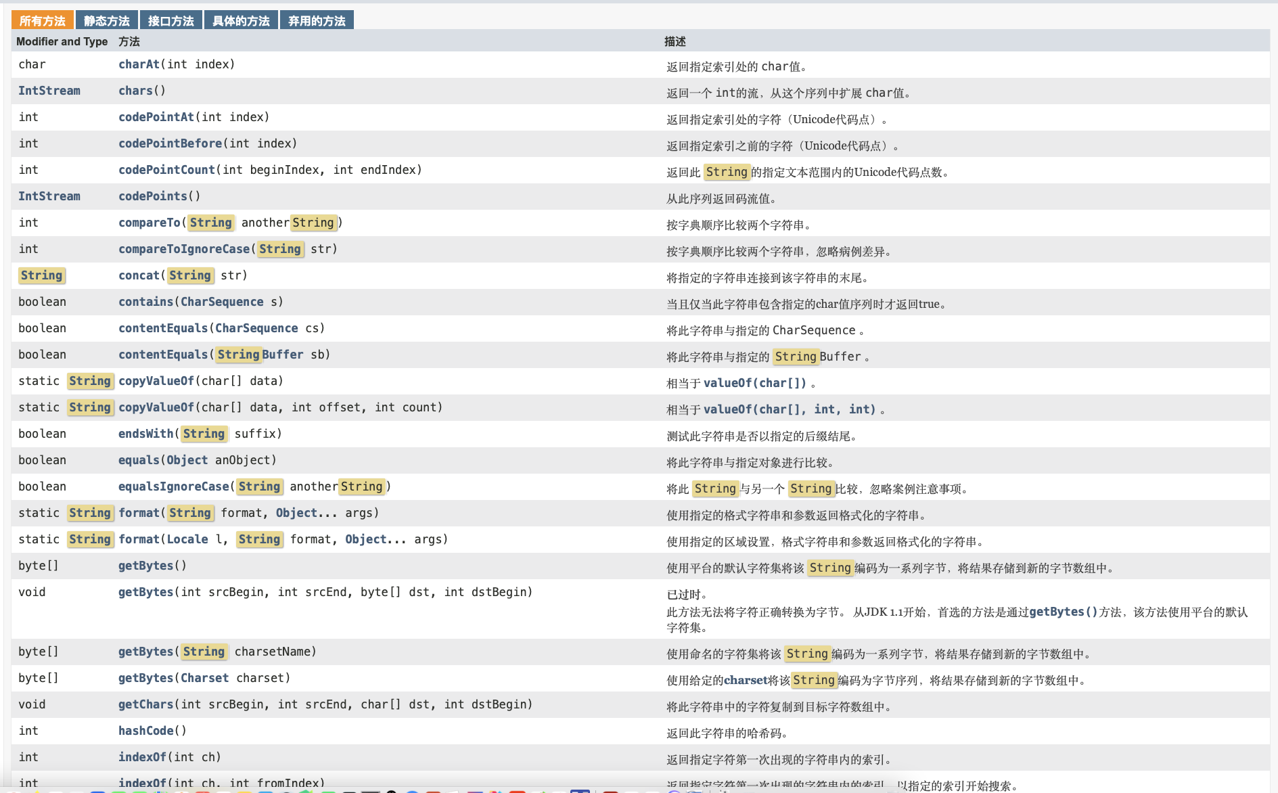The image size is (1278, 793).
Task: Open the concat method link
Action: tap(139, 275)
